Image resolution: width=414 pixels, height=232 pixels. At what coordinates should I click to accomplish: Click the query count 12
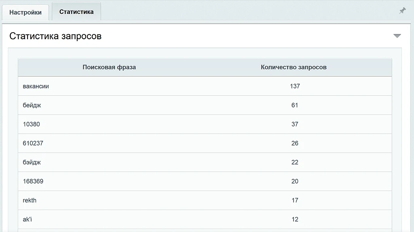(x=295, y=219)
